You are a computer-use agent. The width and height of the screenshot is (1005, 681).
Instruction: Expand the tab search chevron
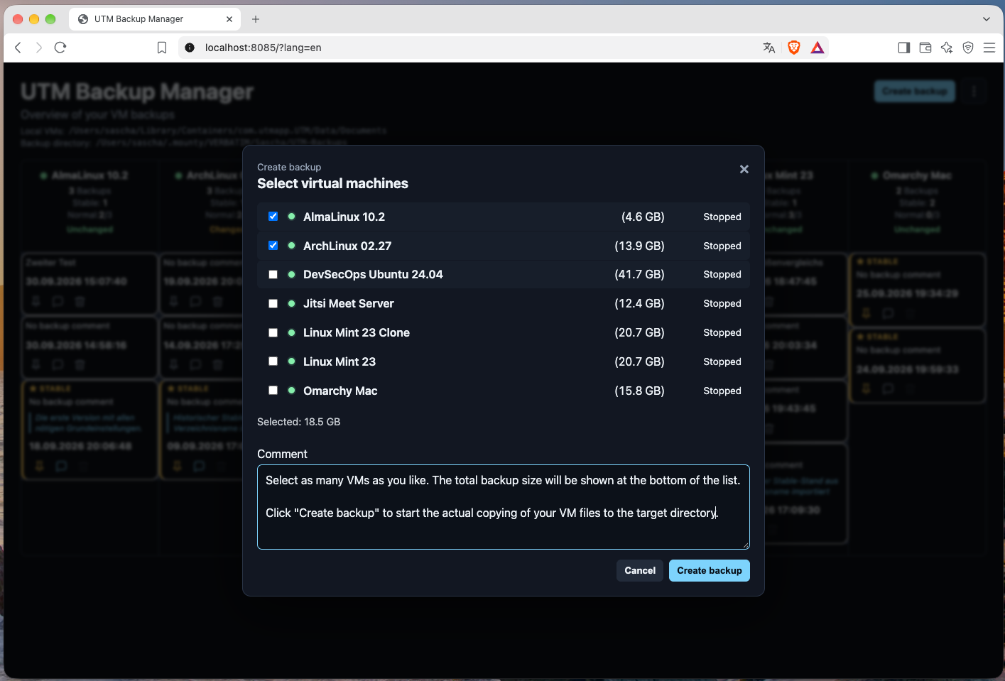point(987,19)
